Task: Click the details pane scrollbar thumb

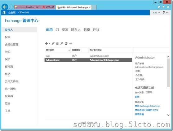Action: (x=168, y=73)
